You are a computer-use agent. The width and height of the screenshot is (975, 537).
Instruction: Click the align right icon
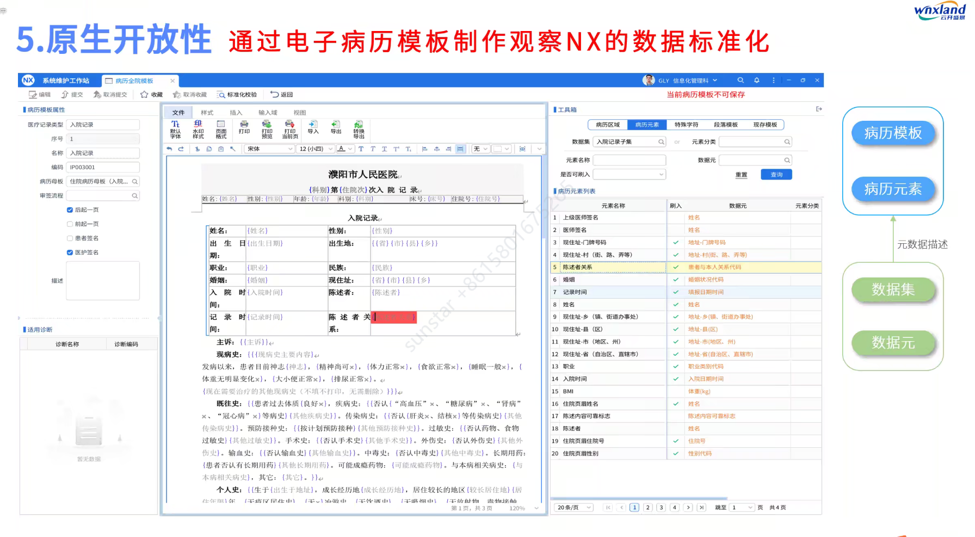coord(448,149)
